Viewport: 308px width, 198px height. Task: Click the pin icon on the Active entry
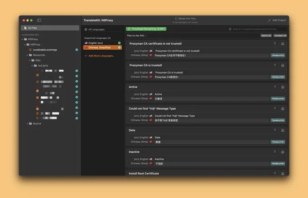point(275,87)
